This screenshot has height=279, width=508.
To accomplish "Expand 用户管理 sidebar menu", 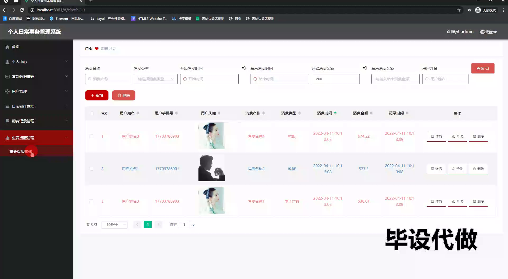I will [37, 91].
